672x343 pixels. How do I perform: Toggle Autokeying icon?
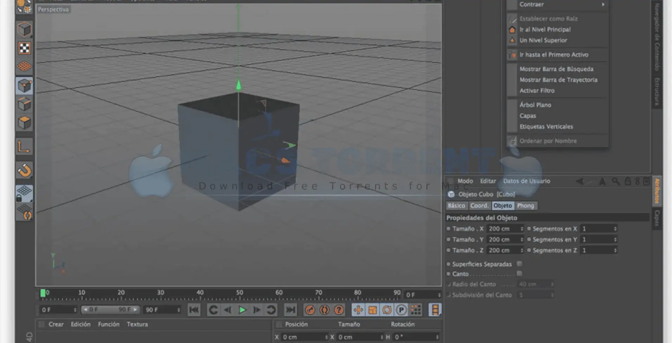324,310
